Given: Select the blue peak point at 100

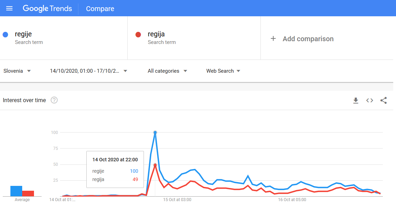Looking at the screenshot, I should click(x=155, y=132).
